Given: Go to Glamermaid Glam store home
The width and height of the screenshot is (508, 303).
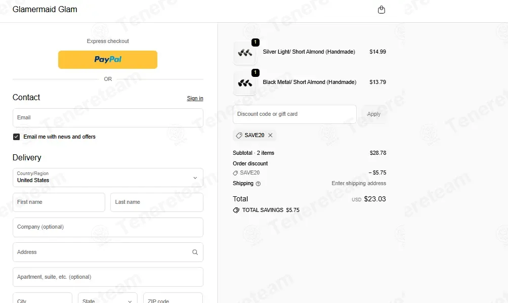Looking at the screenshot, I should click(45, 10).
